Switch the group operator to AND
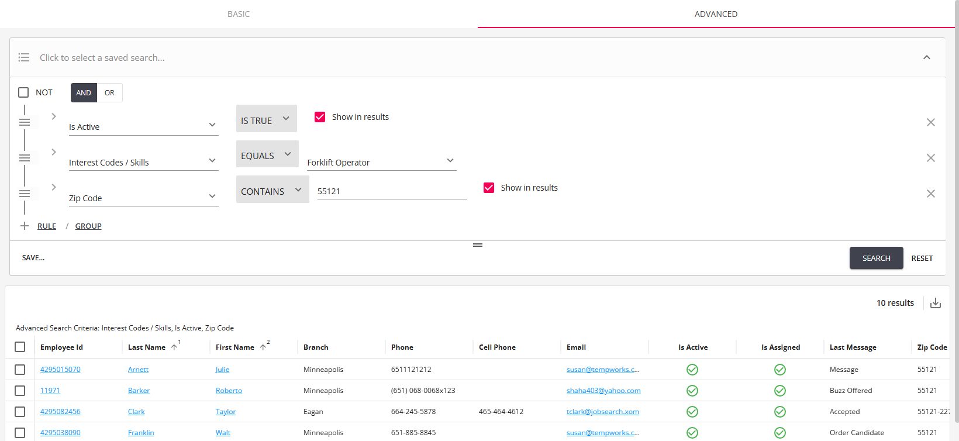The image size is (959, 441). coord(84,92)
